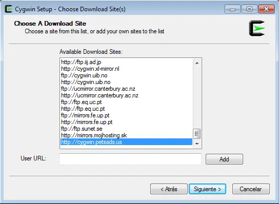Click highlighted mirror http://cygwin.petsads.us
The width and height of the screenshot is (279, 204).
(x=126, y=142)
